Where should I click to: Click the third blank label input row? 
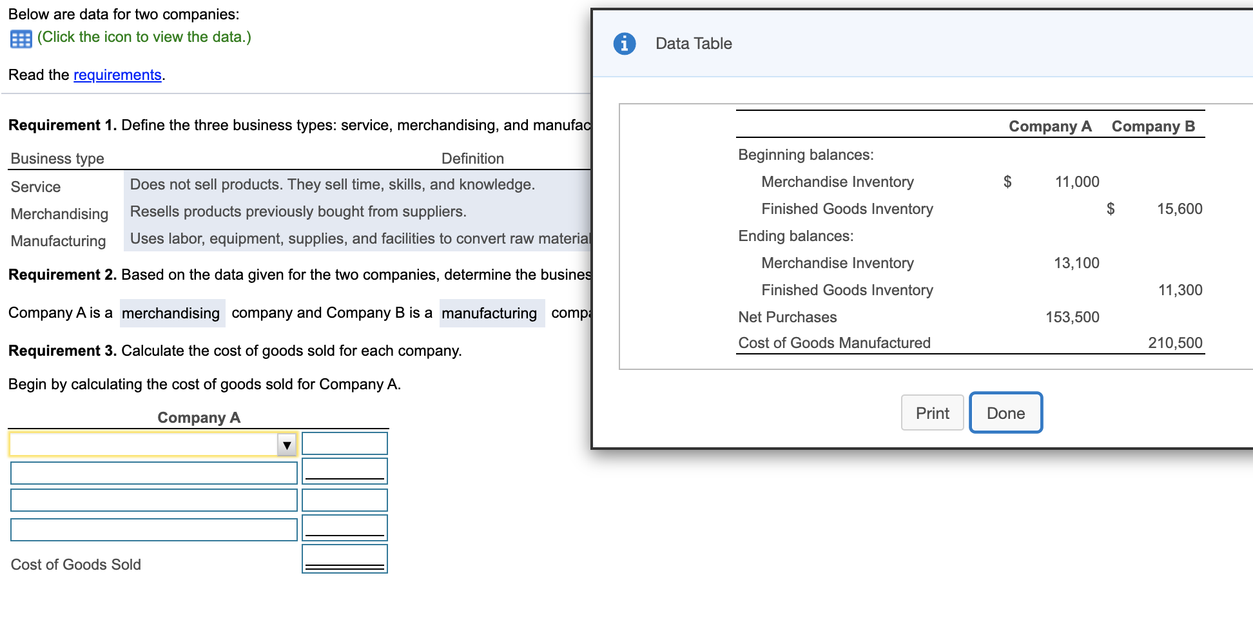pos(153,500)
